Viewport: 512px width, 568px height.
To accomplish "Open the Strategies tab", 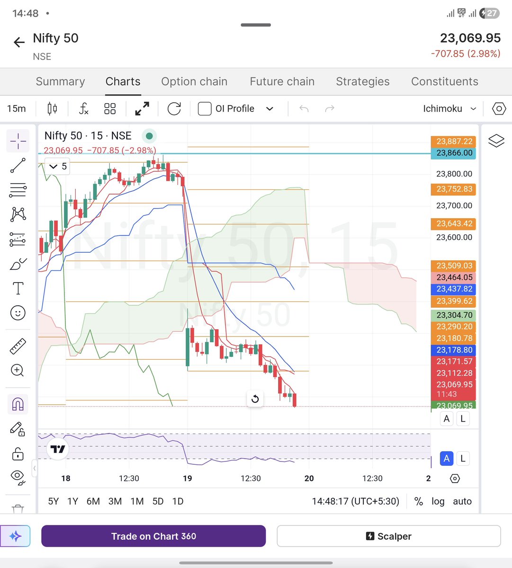I will tap(363, 81).
